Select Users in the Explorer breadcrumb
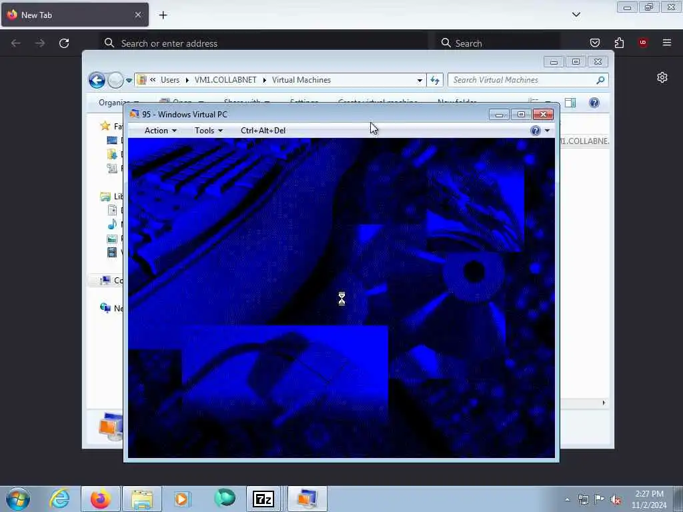The image size is (683, 512). [170, 80]
